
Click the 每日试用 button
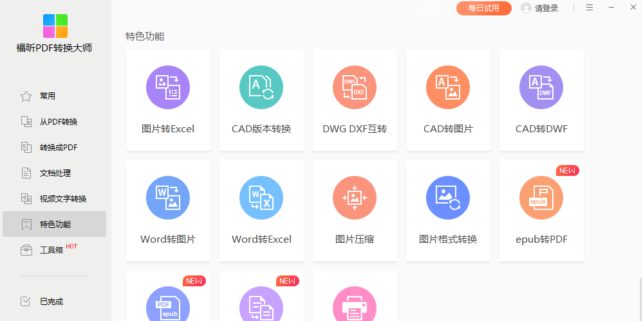click(x=484, y=8)
